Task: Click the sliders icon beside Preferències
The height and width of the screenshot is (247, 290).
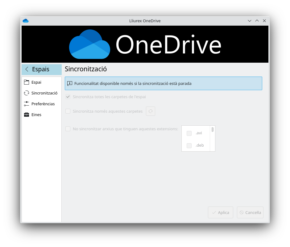Action: (27, 104)
